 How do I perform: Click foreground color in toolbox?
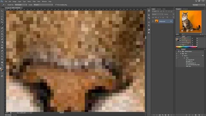point(1,70)
